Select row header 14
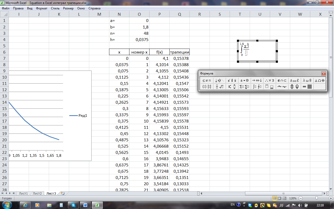Image resolution: width=334 pixels, height=209 pixels. [x=4, y=102]
